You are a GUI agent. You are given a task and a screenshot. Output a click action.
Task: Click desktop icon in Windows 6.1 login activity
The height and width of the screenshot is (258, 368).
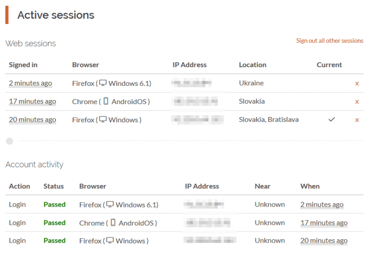point(110,204)
